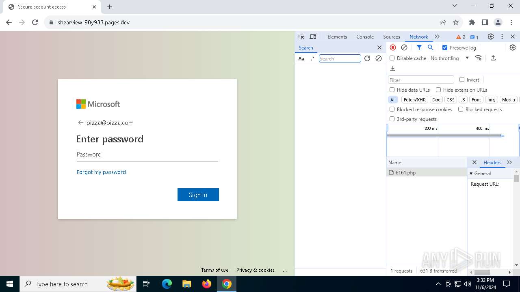Filter requests by Fetch/XHR
520x292 pixels.
[x=415, y=99]
